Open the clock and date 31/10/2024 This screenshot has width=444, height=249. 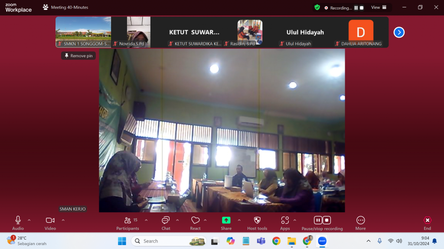(x=418, y=241)
